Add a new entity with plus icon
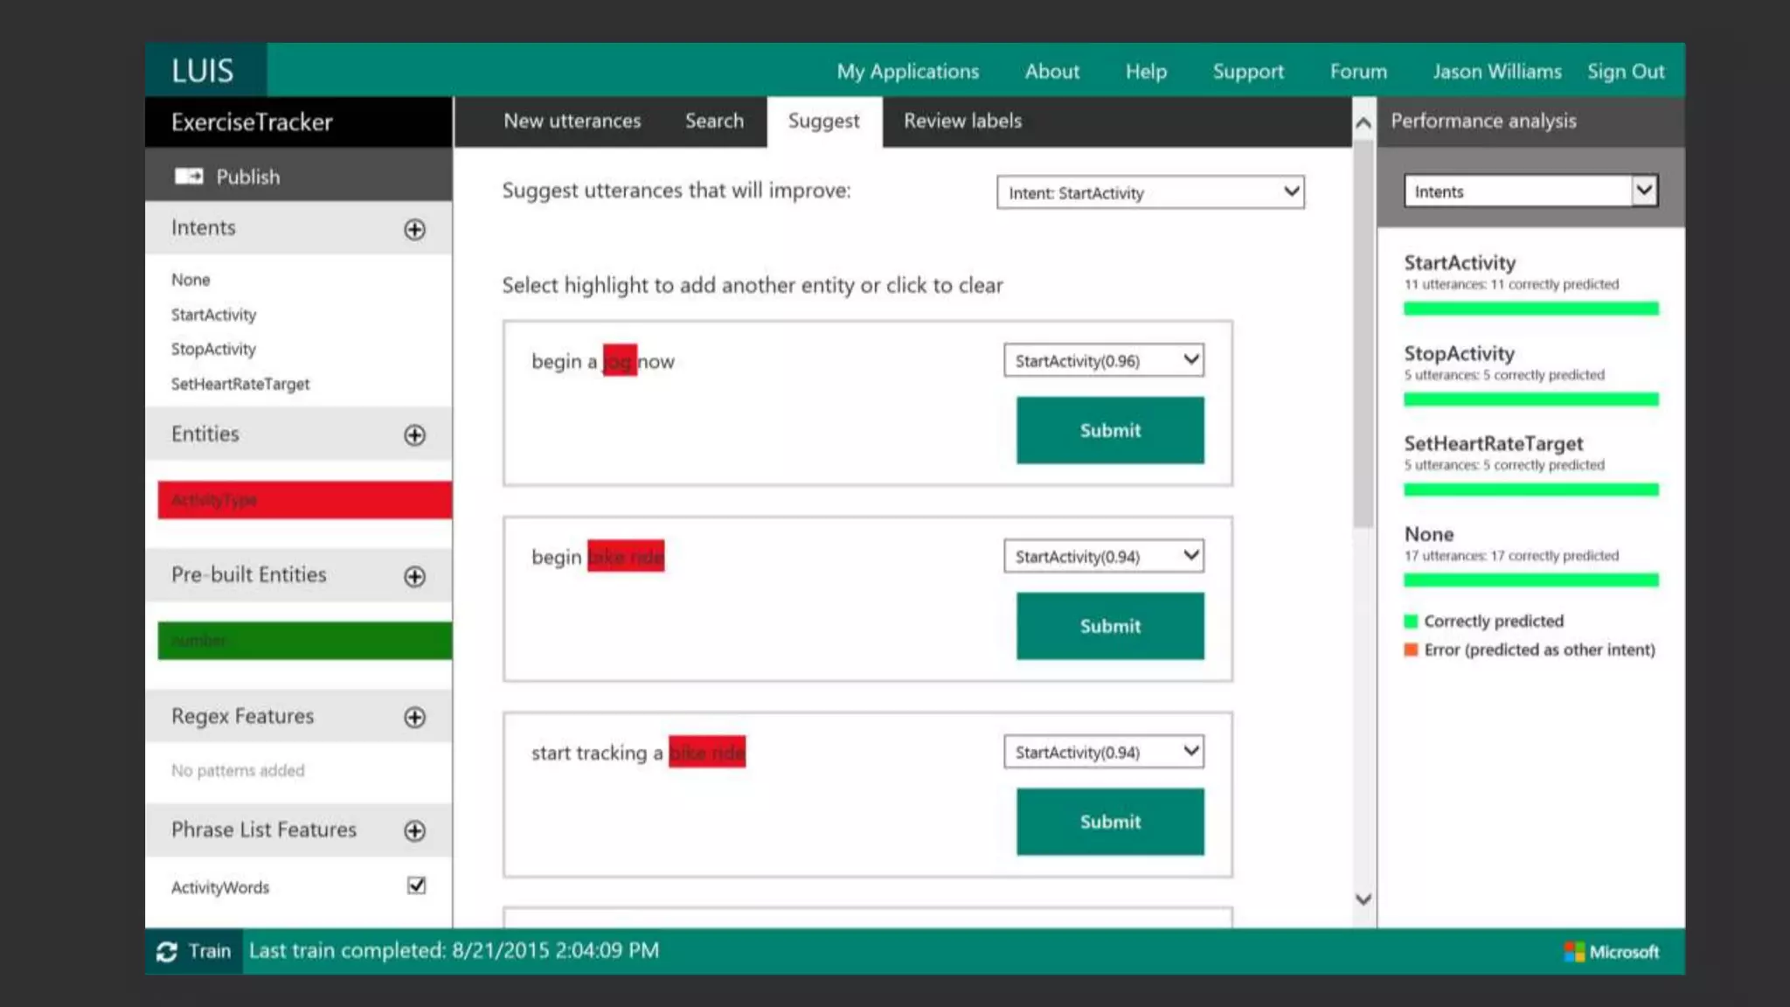Image resolution: width=1790 pixels, height=1007 pixels. coord(414,435)
